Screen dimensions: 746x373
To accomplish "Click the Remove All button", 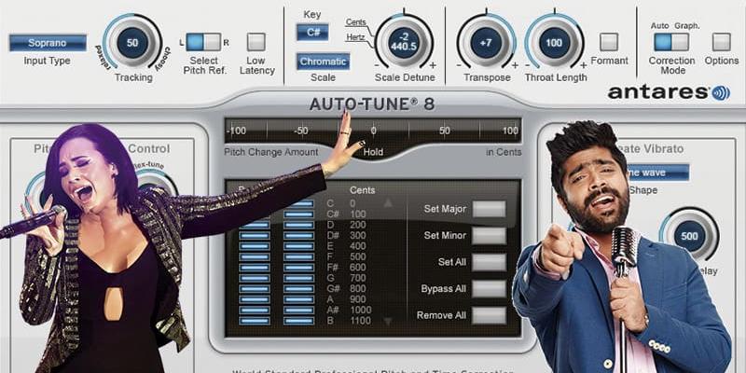I will (x=489, y=315).
